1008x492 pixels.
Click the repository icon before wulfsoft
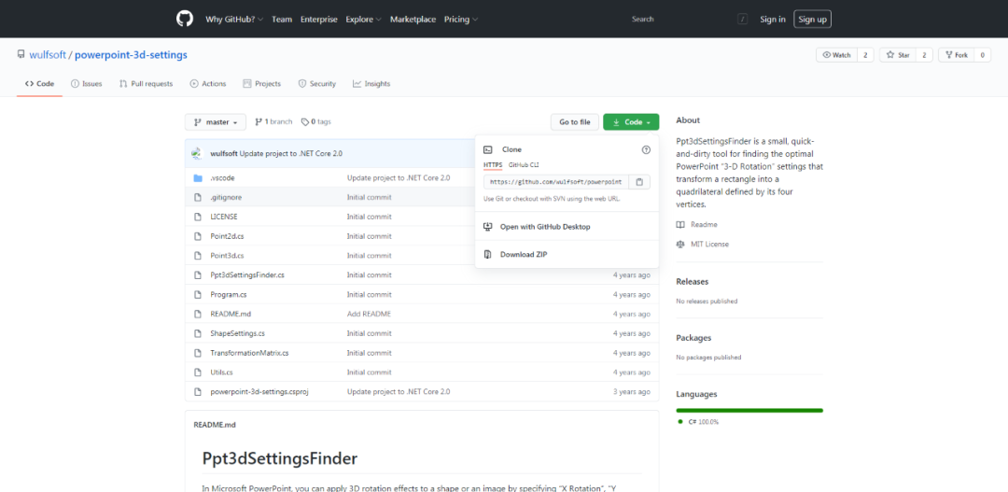click(21, 55)
